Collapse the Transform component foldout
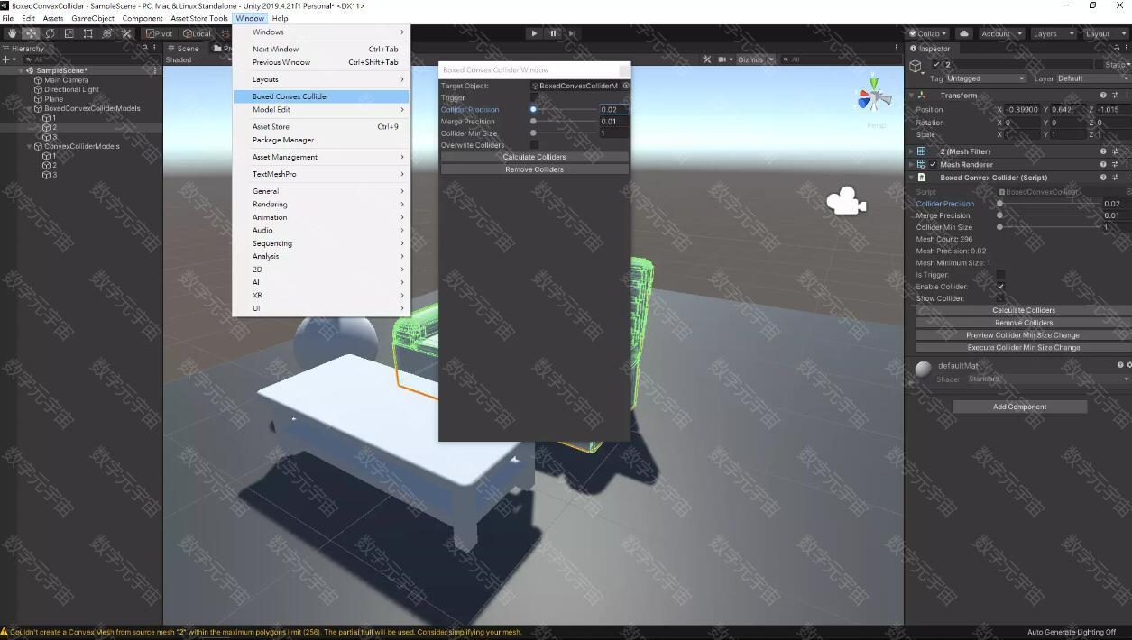This screenshot has height=640, width=1132. point(911,96)
